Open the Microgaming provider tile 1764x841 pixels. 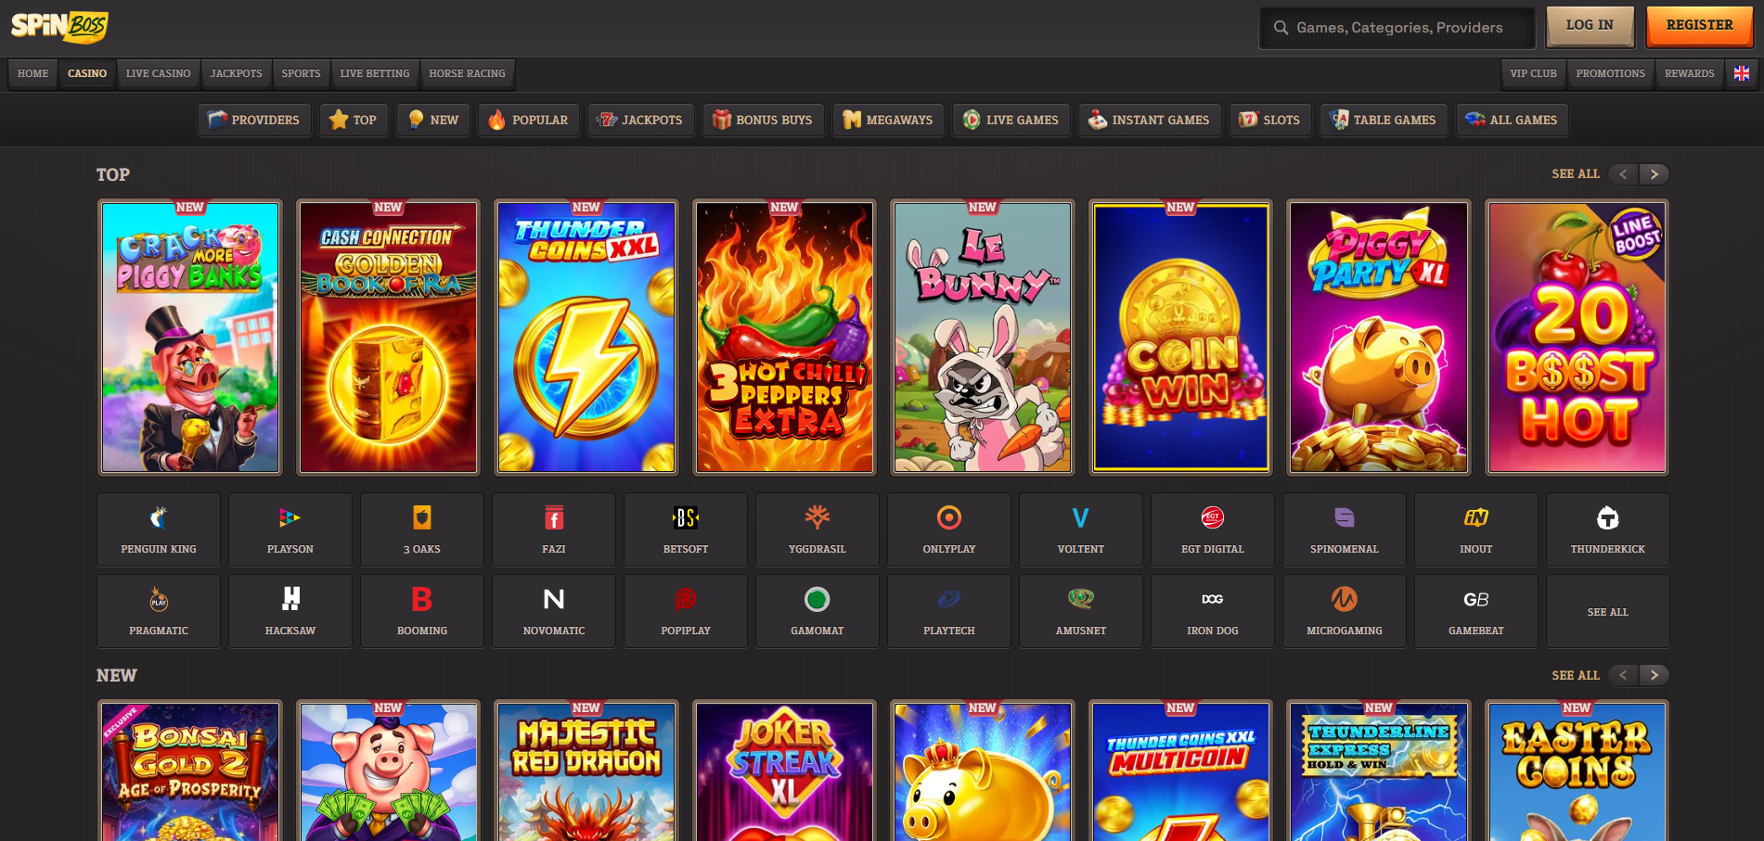point(1345,611)
